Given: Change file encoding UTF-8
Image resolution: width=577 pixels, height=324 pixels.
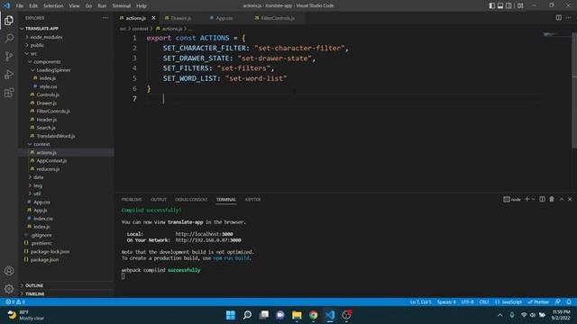Looking at the screenshot, I should pos(467,302).
